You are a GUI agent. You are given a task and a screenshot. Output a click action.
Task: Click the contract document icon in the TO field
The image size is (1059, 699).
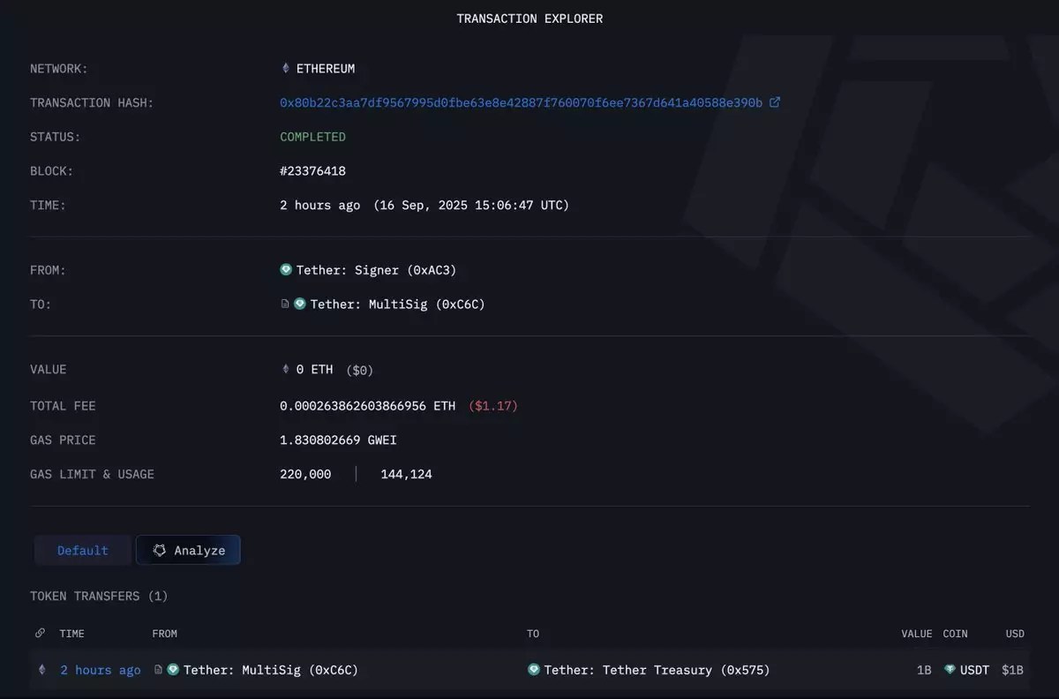click(x=284, y=304)
